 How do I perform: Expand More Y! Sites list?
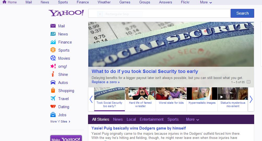(60, 121)
